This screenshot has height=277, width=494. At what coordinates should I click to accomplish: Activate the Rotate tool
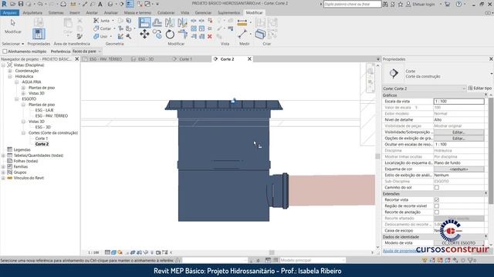pos(170,34)
